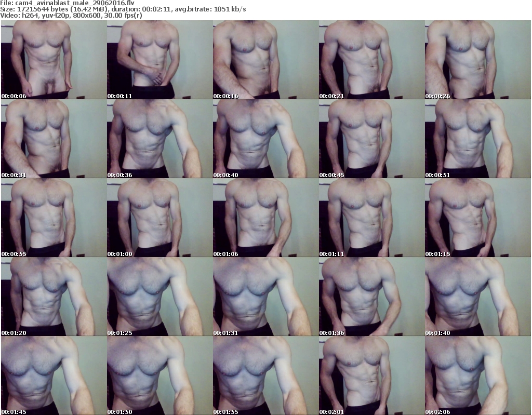Pick the frame marked 00:00:40
Screen dimensions: 532x415
pos(265,139)
